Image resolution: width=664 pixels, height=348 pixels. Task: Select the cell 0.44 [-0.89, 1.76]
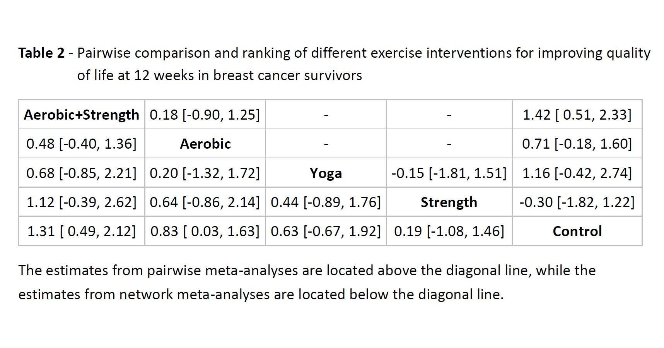pyautogui.click(x=326, y=202)
